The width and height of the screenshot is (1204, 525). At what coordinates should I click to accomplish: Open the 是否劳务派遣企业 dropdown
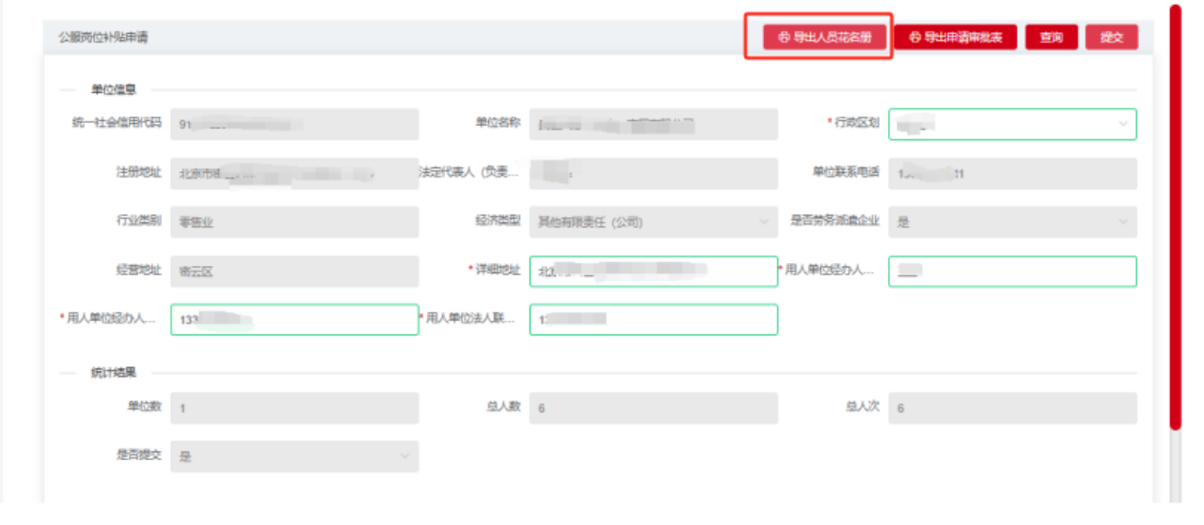1011,222
